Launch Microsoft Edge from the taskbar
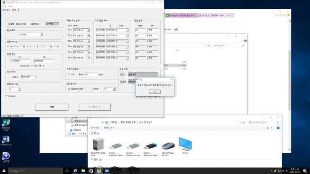The width and height of the screenshot is (310, 174). 75,170
